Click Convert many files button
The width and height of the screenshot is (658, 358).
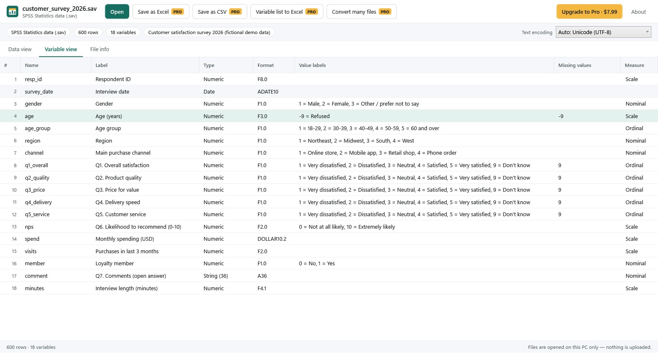361,12
